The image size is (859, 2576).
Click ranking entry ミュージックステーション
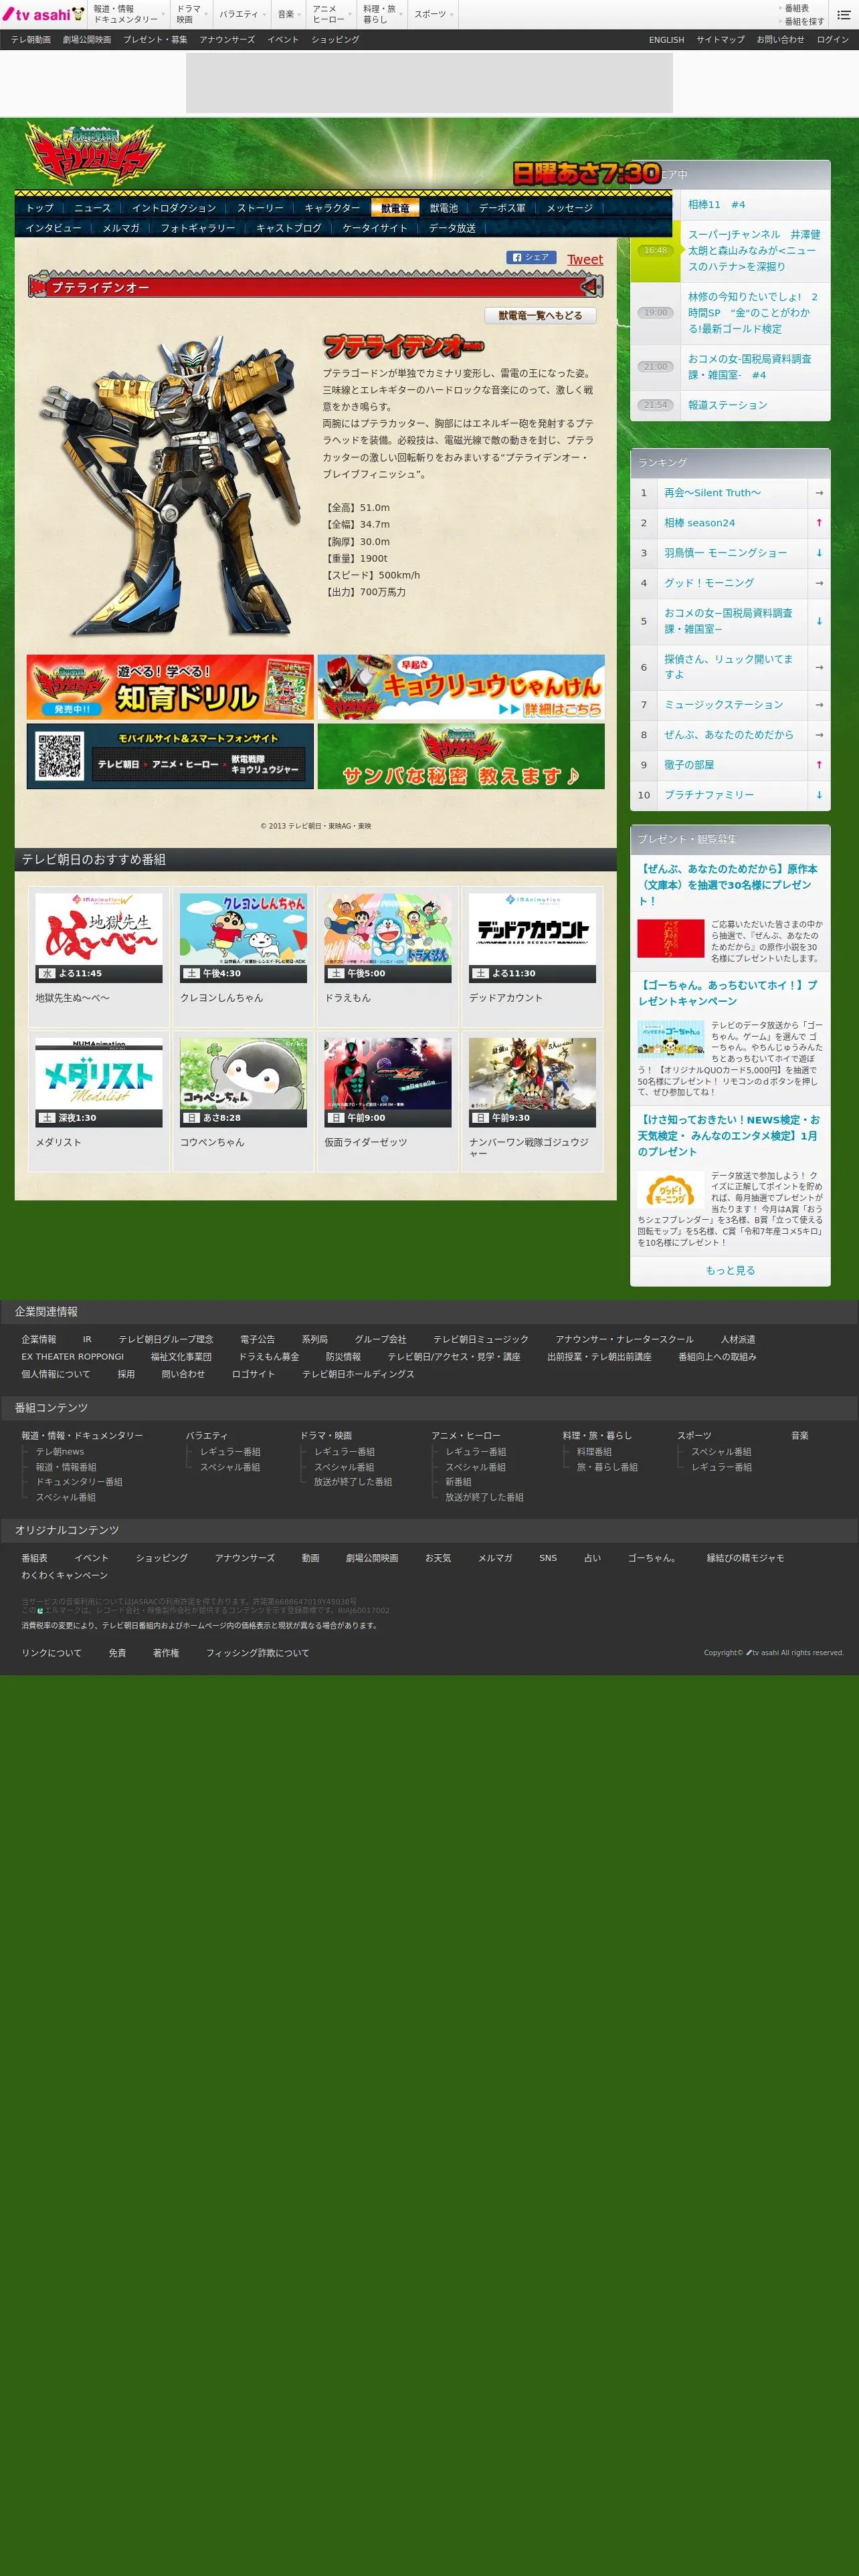click(724, 704)
